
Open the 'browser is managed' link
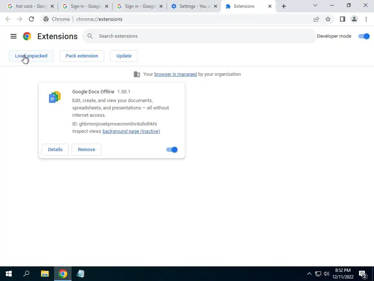176,74
